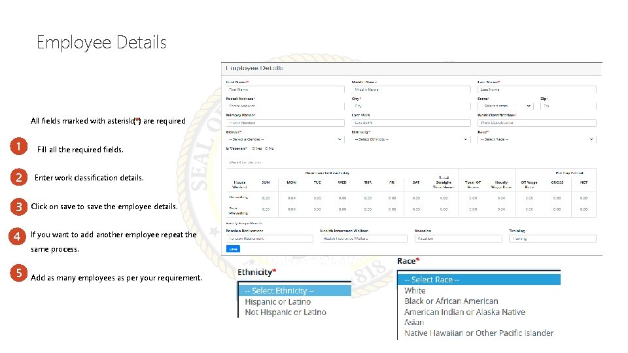The height and width of the screenshot is (353, 628).
Task: Click Non Prevailing NET pay value
Action: 584,209
